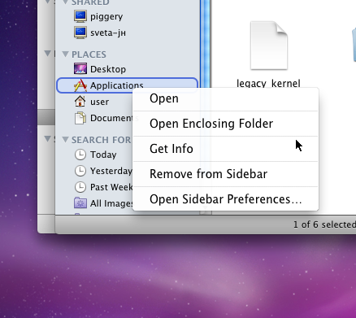This screenshot has width=356, height=318.
Task: Click the 1 of 6 selected status text
Action: coord(324,224)
